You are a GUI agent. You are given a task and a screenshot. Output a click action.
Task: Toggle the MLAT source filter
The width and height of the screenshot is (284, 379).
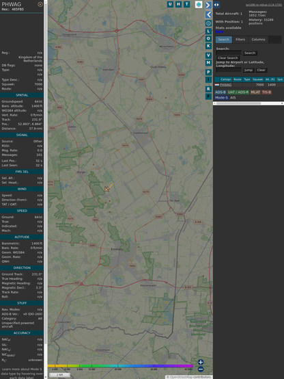[255, 92]
